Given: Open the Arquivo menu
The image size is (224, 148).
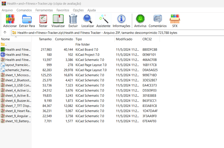Looking at the screenshot, I should point(7,10).
